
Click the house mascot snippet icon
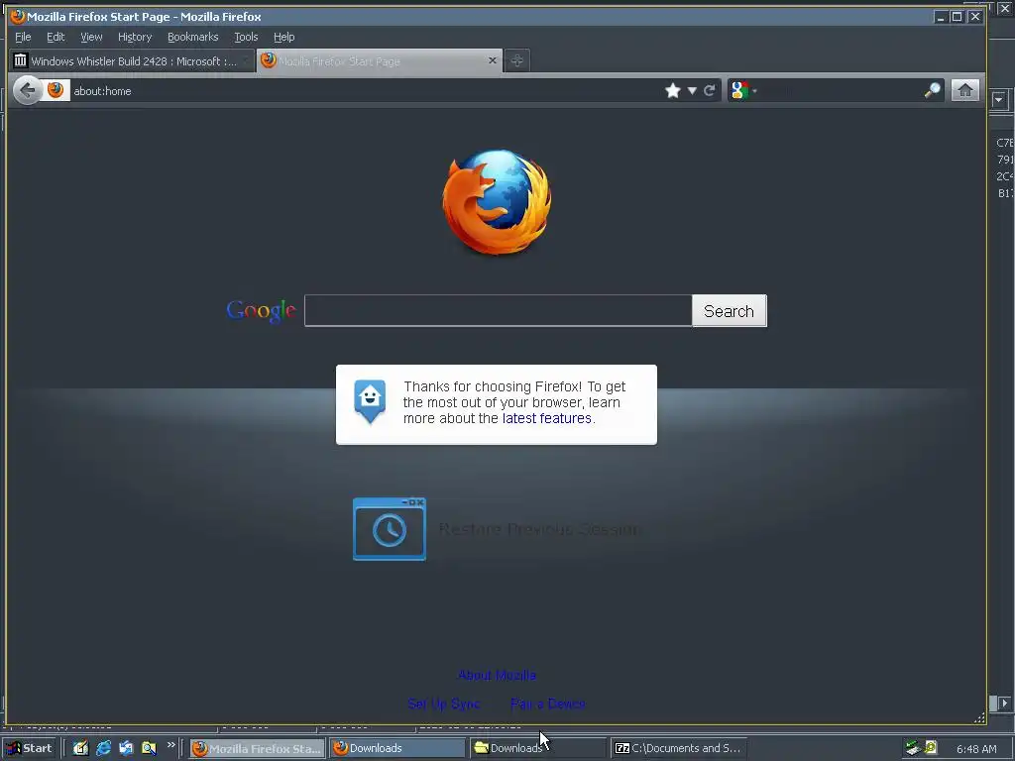[370, 401]
